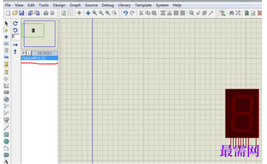Click the overview window thumbnail
The width and height of the screenshot is (267, 164).
(39, 34)
